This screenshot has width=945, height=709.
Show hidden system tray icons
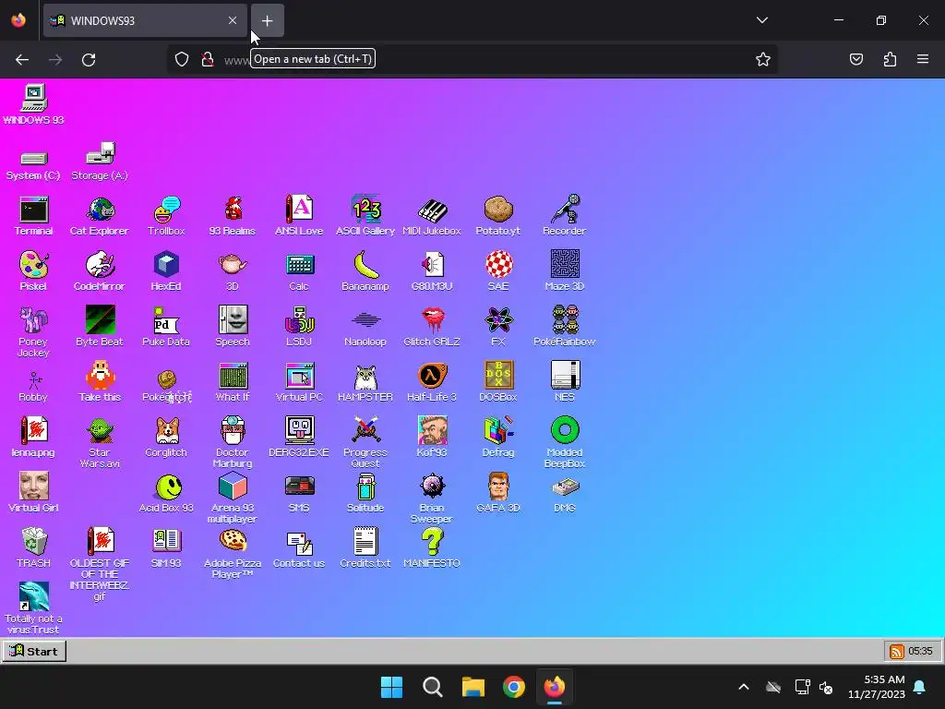(x=744, y=687)
